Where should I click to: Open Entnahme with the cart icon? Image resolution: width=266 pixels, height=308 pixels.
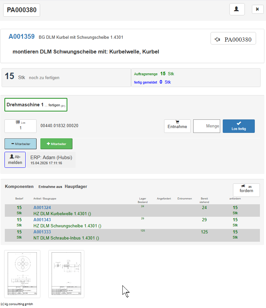click(177, 126)
